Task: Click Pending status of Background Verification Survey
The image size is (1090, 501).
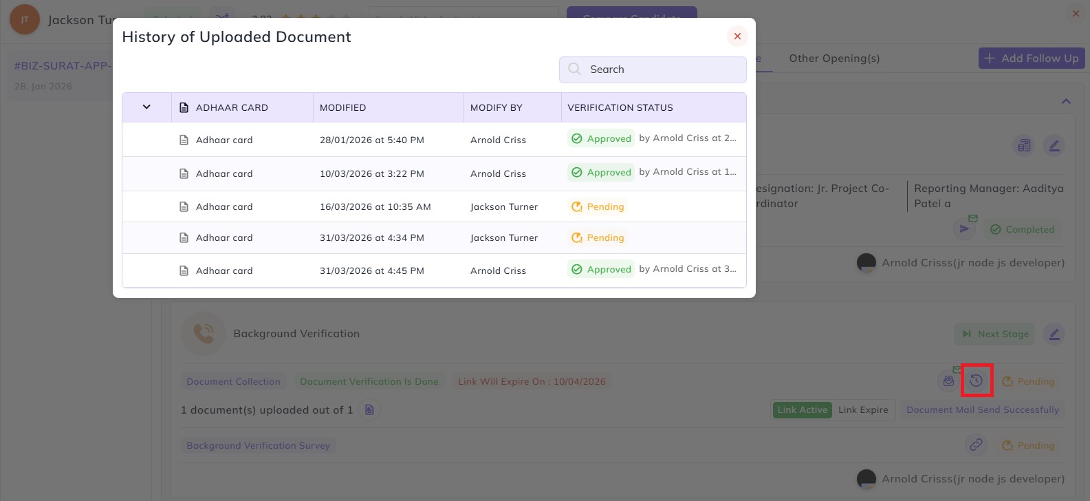Action: 1028,445
